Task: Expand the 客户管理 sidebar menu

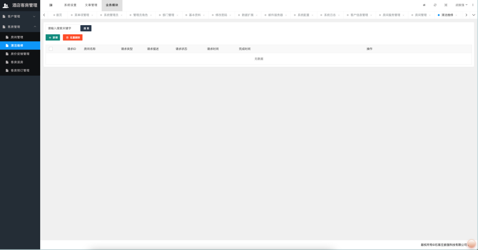Action: click(x=20, y=16)
